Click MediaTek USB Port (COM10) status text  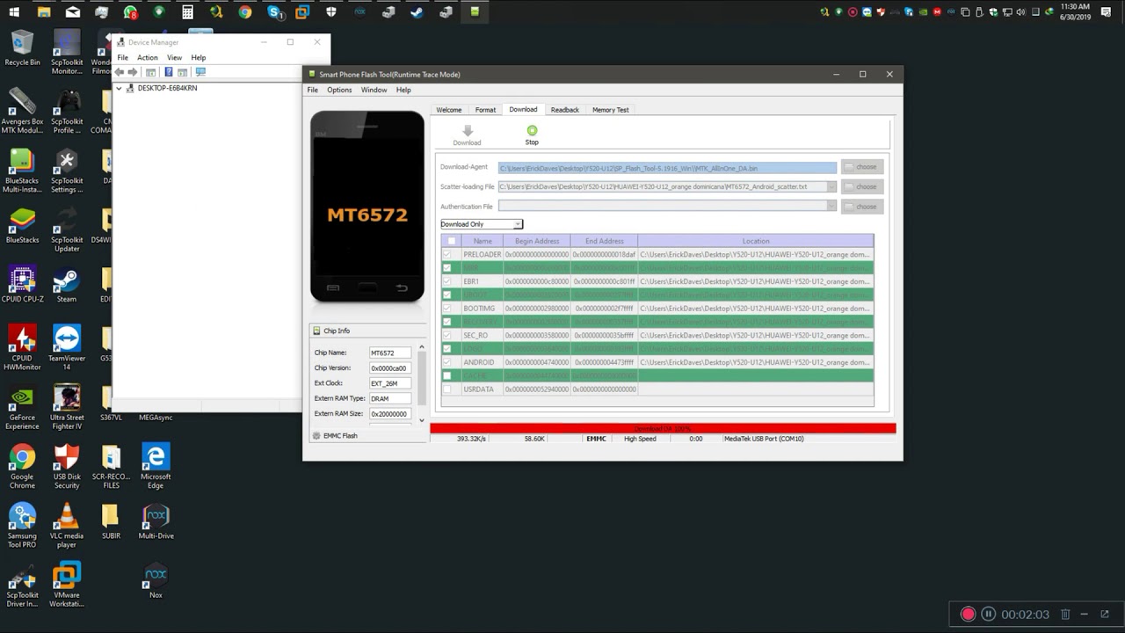763,439
